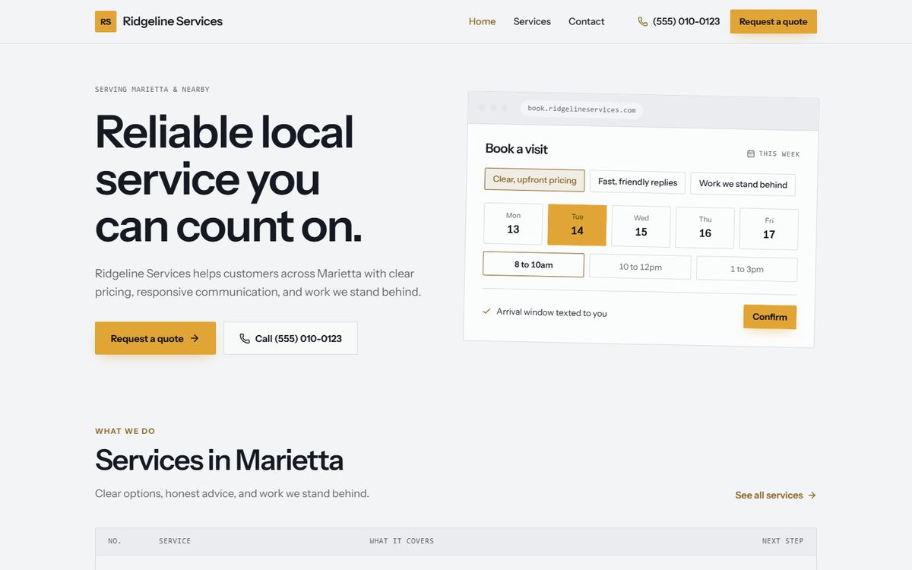Image resolution: width=912 pixels, height=570 pixels.
Task: Click the THIS WEEK label
Action: click(x=779, y=154)
